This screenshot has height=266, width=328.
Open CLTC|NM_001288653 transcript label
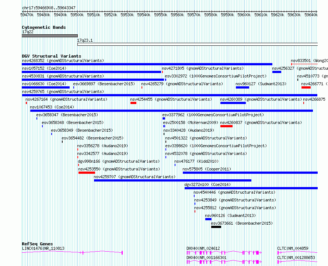tap(296, 258)
